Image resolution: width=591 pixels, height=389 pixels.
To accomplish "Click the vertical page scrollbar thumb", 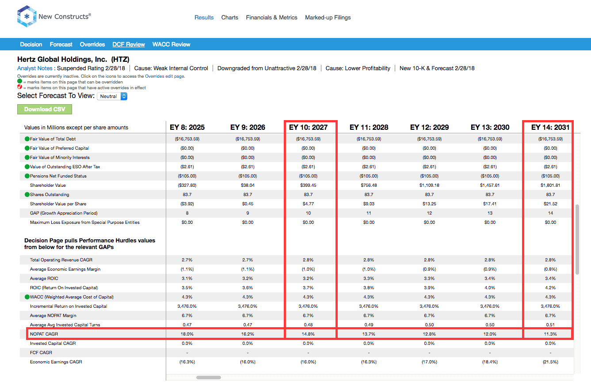I will point(577,239).
